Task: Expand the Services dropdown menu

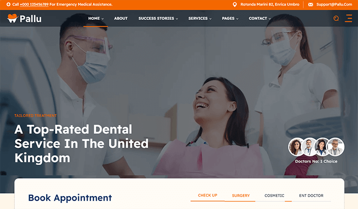Action: 200,18
